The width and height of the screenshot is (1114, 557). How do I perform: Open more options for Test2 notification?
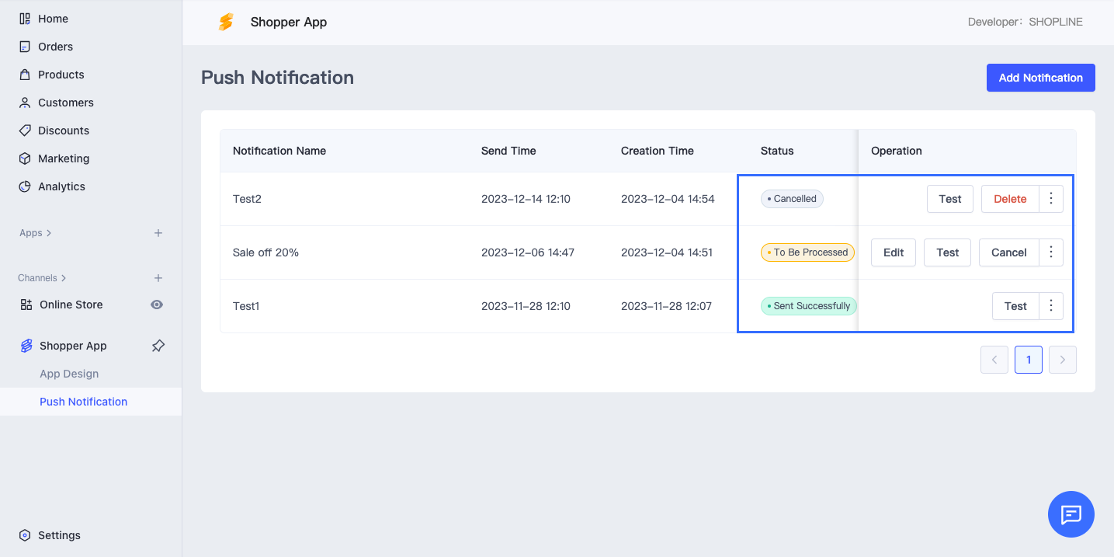(1051, 199)
